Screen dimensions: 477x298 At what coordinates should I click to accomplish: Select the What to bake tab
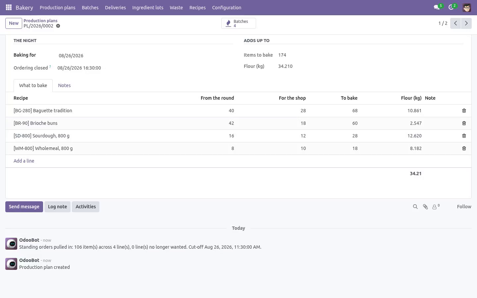(33, 85)
